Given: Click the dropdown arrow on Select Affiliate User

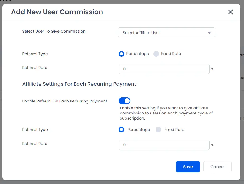Looking at the screenshot, I should (x=209, y=32).
